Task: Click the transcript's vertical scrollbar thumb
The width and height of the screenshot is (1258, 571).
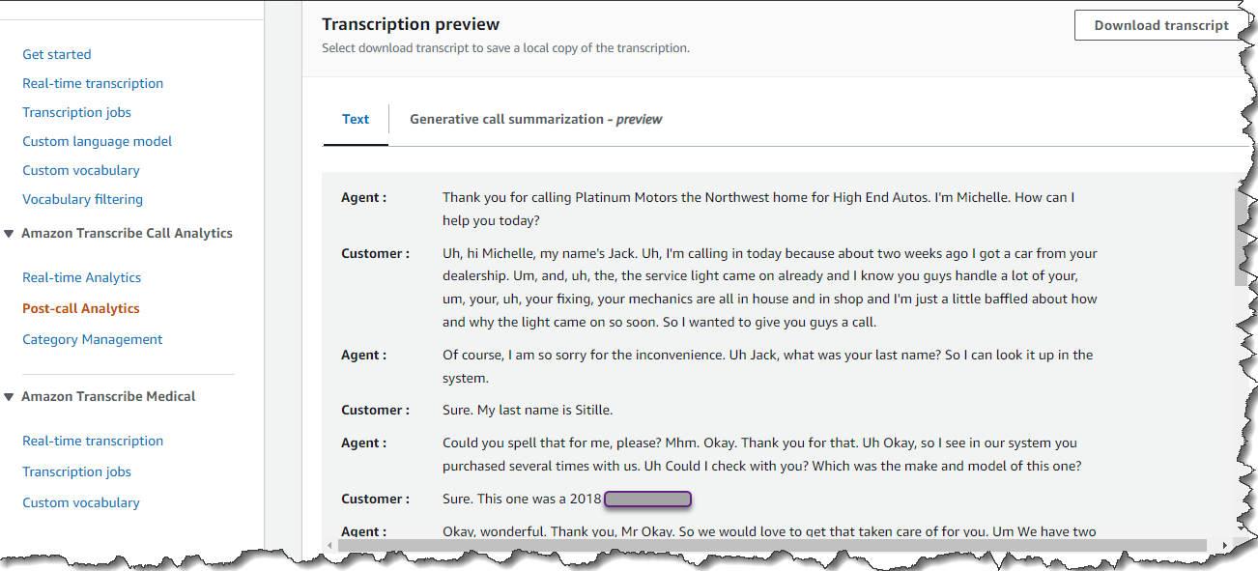Action: pos(1241,237)
